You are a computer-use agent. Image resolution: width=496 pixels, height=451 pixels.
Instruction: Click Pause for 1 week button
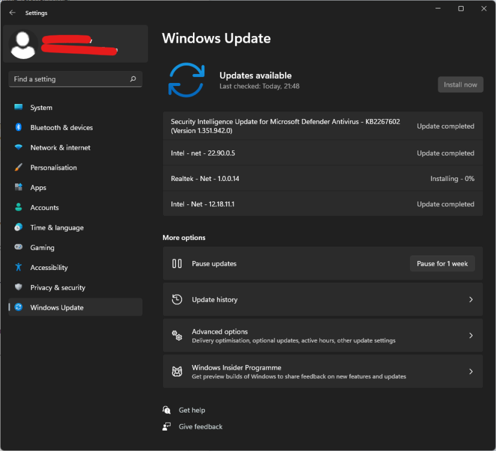coord(442,263)
